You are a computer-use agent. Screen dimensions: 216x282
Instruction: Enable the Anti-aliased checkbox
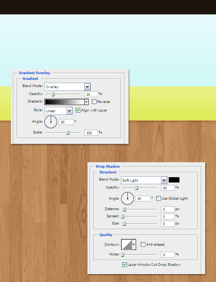(143, 245)
